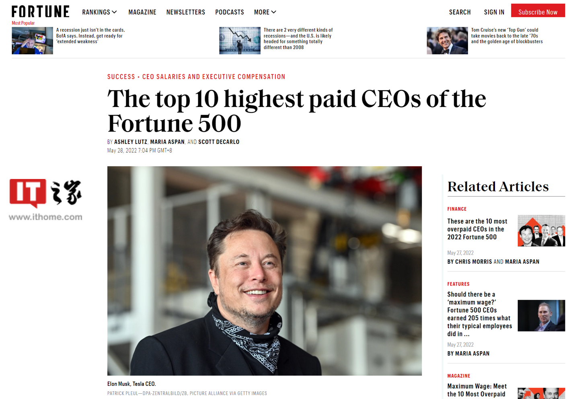Open CEO Salaries and Executive Compensation category
Viewport: 579px width, 399px height.
pyautogui.click(x=214, y=77)
